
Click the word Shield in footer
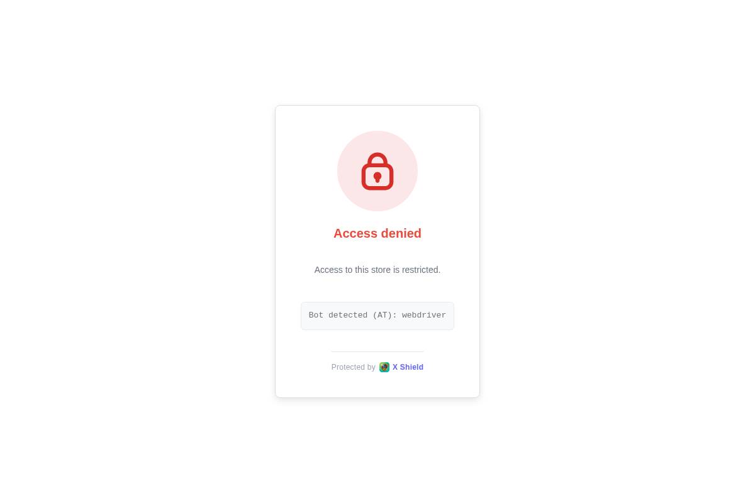(411, 367)
